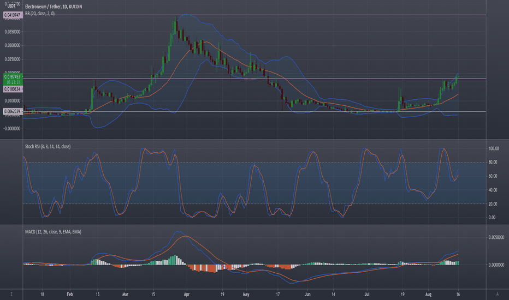Click the 17 date label after May
509x300 pixels.
(277, 295)
